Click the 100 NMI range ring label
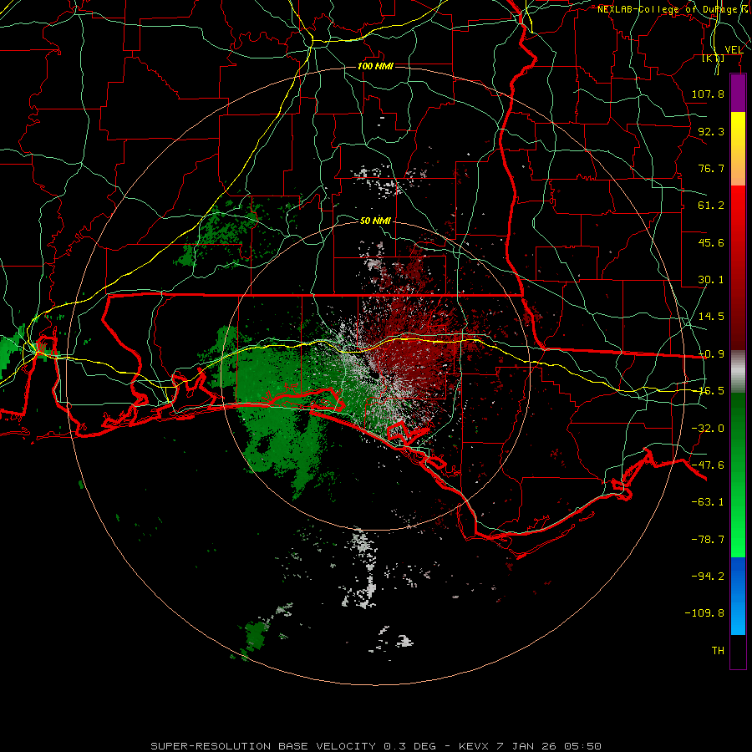Viewport: 752px width, 752px height. (375, 66)
